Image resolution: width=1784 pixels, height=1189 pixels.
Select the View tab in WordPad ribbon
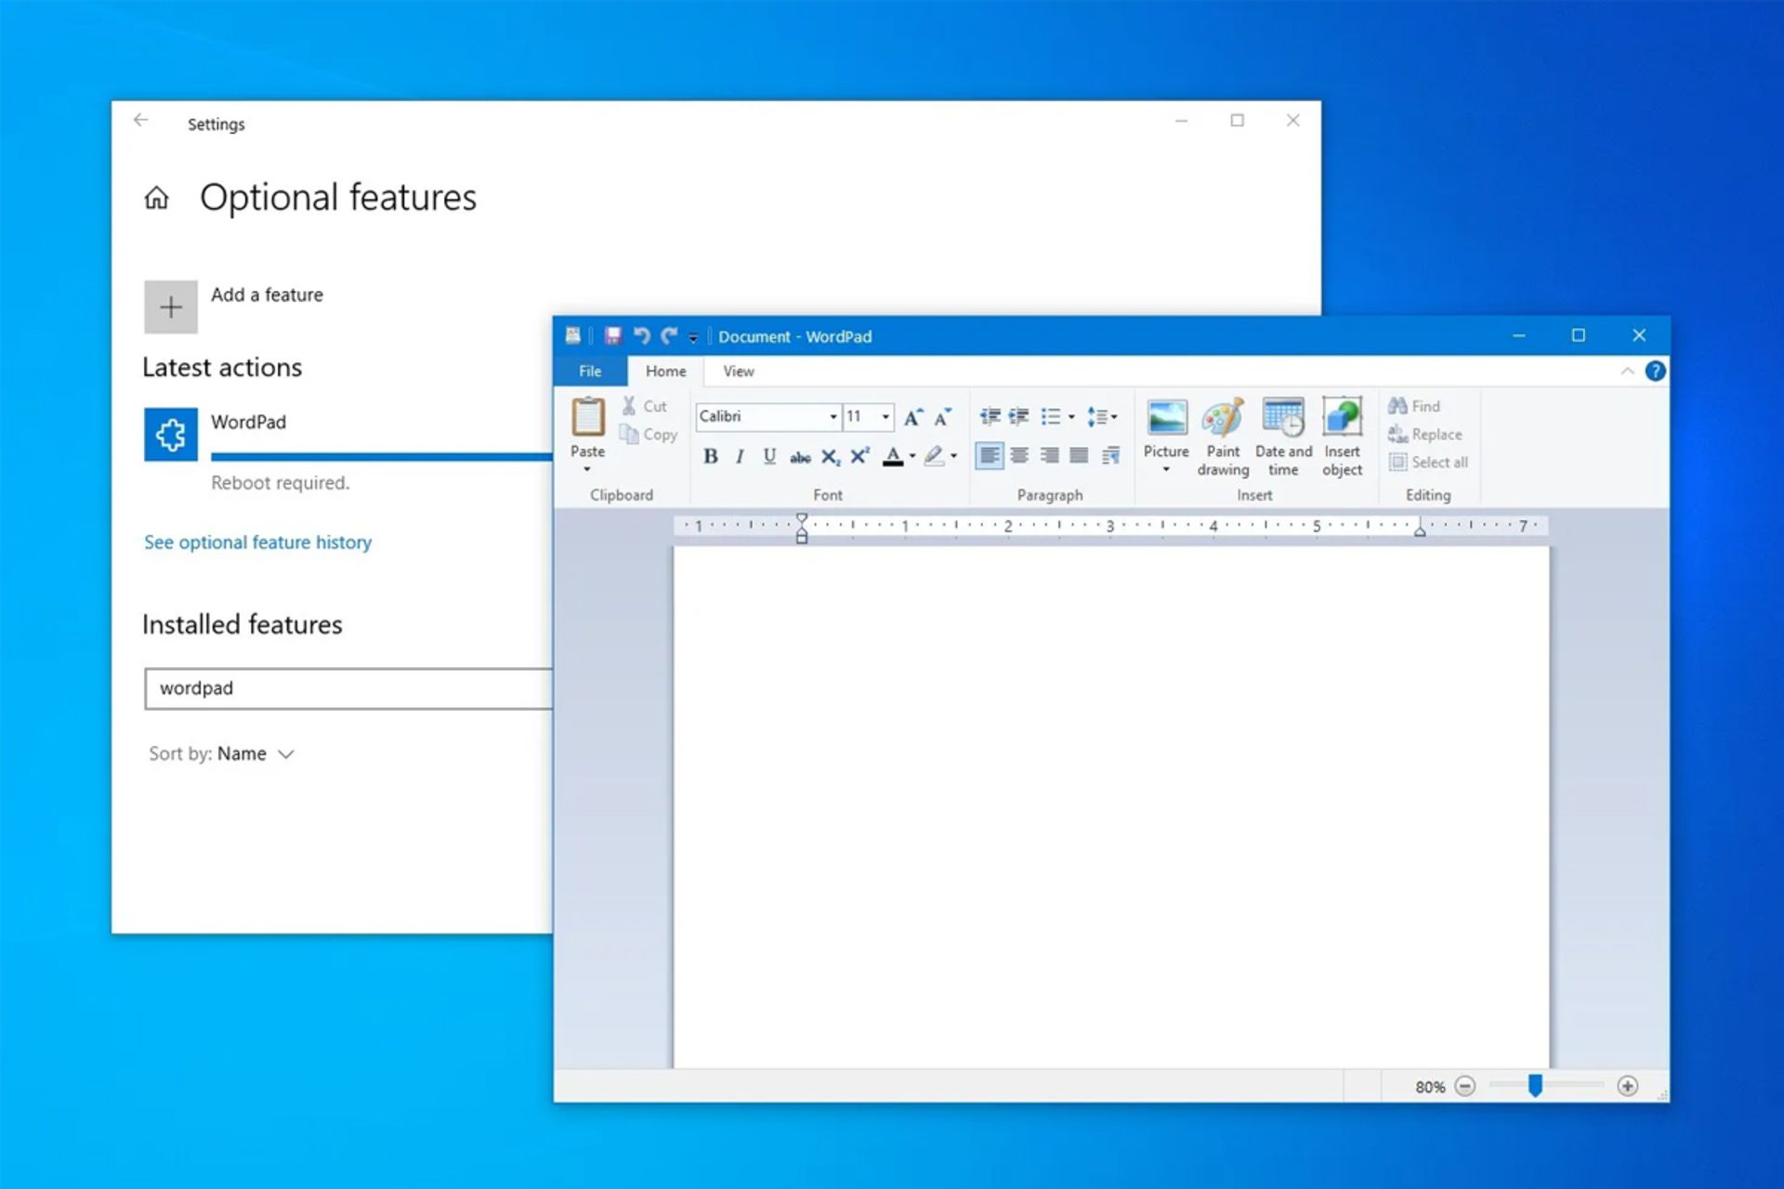tap(738, 372)
